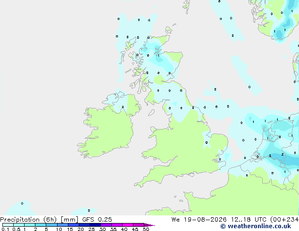Click the '[mm]' unit label

click(69, 220)
